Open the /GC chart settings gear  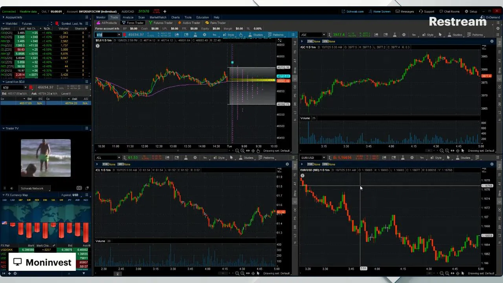(404, 35)
